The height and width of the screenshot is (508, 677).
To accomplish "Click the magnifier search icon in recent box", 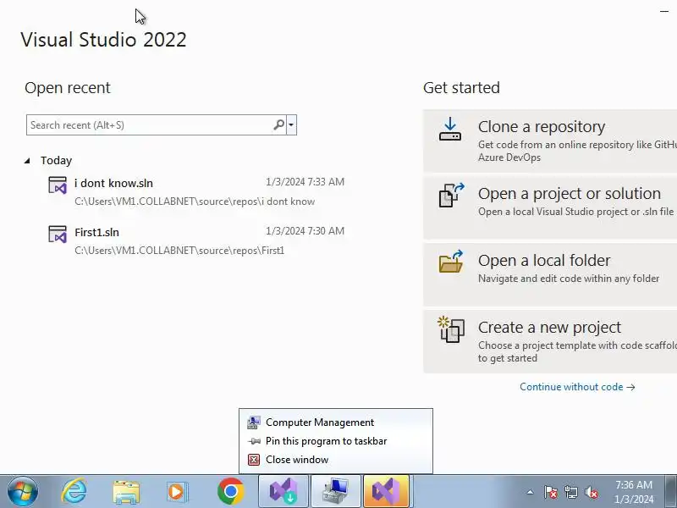I will 279,124.
